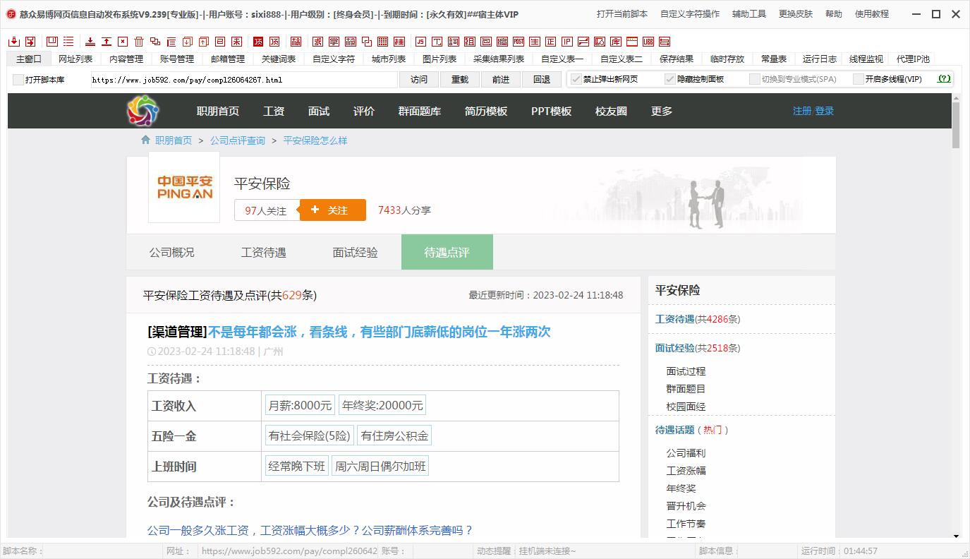Switch to the 网址列表 tab
The image size is (970, 559).
(x=75, y=59)
